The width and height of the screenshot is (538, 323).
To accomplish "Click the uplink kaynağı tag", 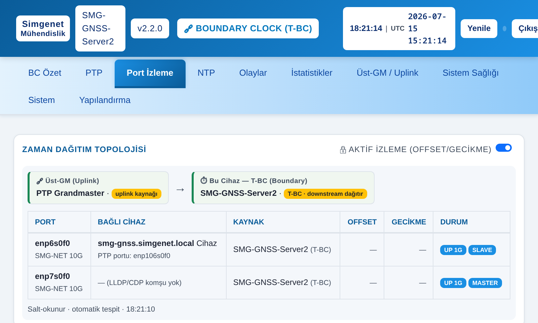I will point(137,194).
